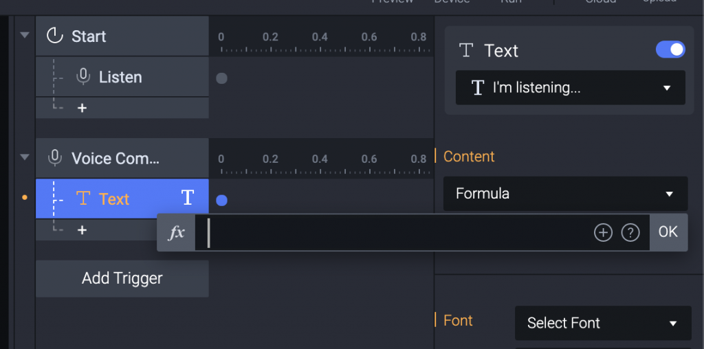Open the Select Font dropdown
This screenshot has width=704, height=349.
click(602, 323)
